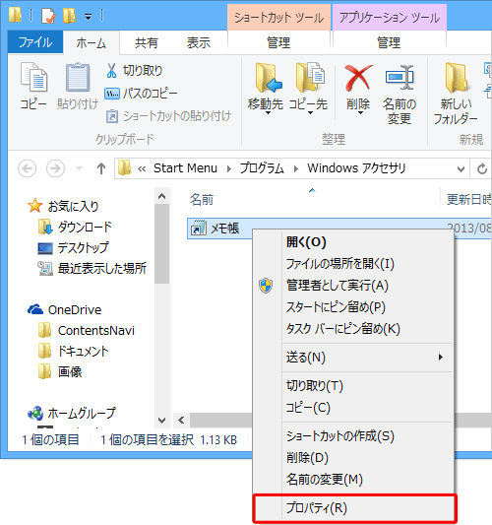
Task: Choose タスク バーにピン留め(K)
Action: click(x=353, y=329)
